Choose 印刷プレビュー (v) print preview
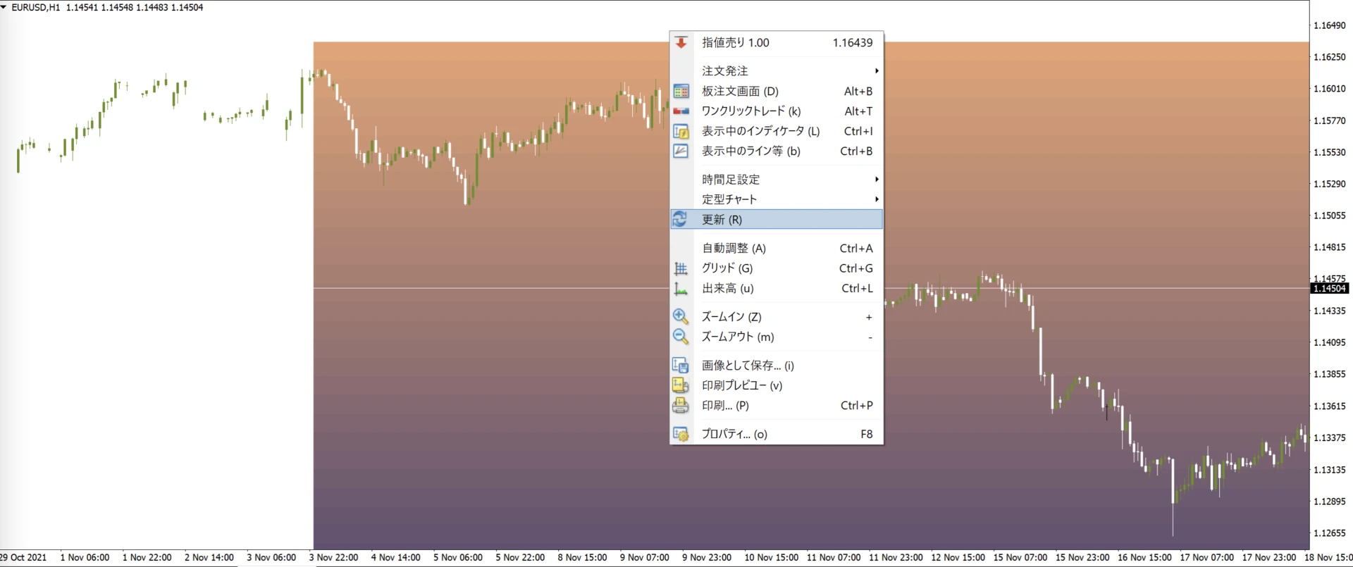Viewport: 1353px width, 567px height. [x=742, y=385]
